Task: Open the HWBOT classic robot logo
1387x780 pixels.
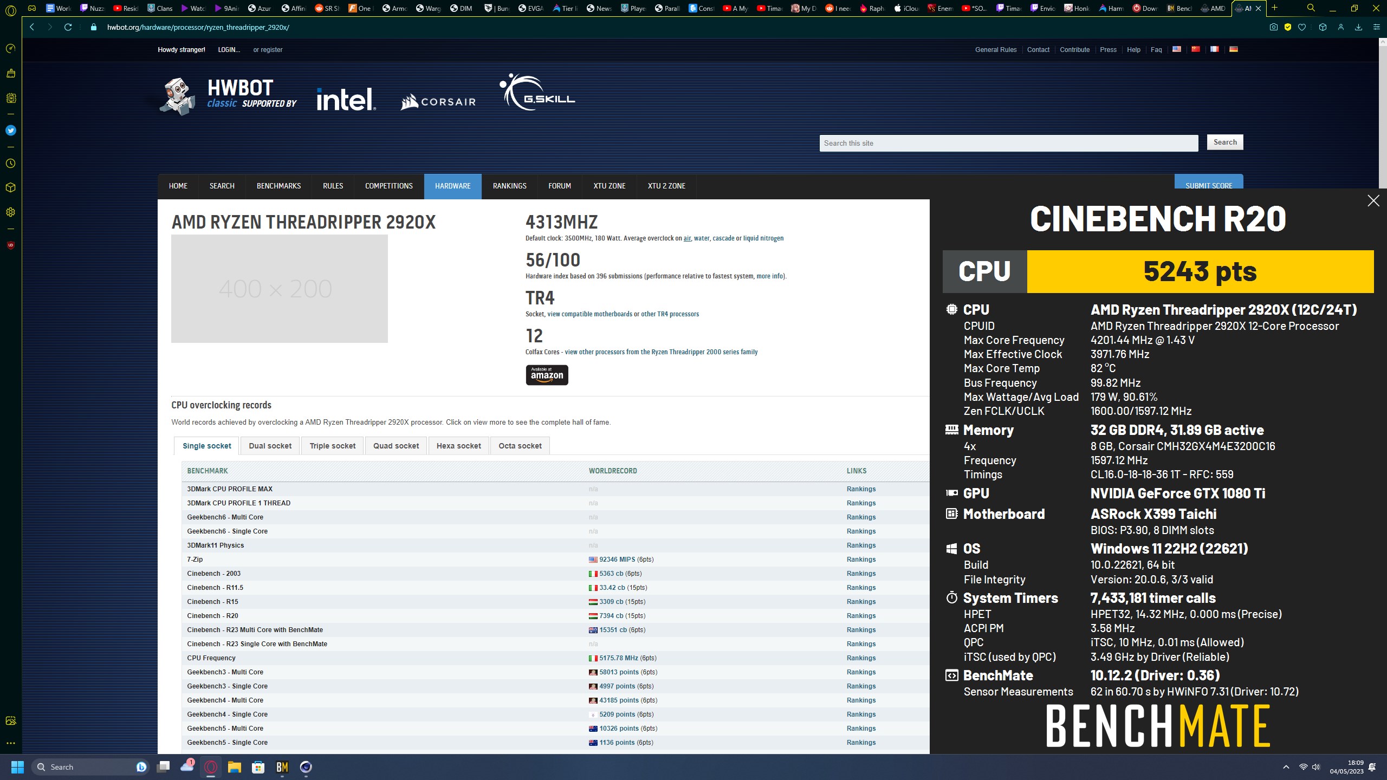Action: click(x=178, y=96)
